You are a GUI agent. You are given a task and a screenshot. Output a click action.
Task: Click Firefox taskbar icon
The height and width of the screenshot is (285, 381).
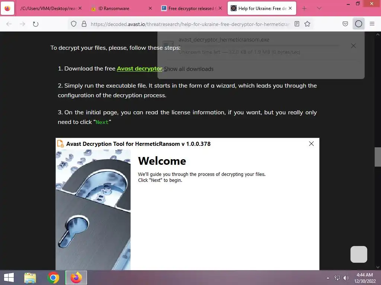tap(76, 278)
